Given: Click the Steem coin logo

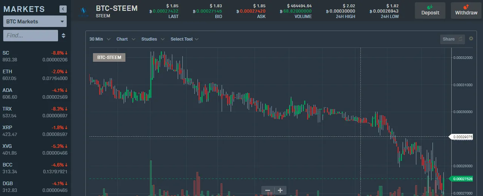Looking at the screenshot, I should click(83, 12).
